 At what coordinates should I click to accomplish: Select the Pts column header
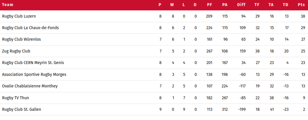click(x=301, y=5)
